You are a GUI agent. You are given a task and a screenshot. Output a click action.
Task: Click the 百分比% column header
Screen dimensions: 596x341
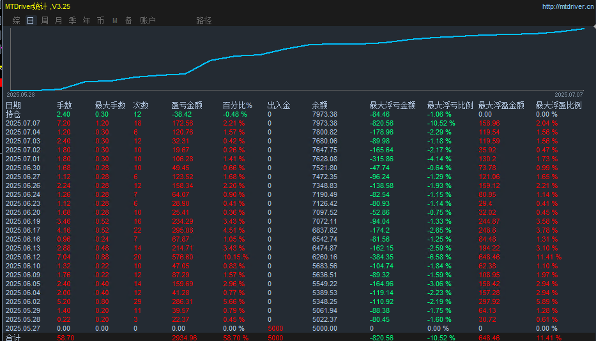pos(237,105)
